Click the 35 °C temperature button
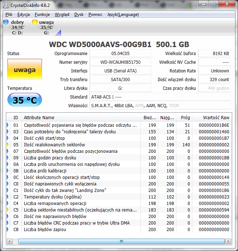 point(25,100)
